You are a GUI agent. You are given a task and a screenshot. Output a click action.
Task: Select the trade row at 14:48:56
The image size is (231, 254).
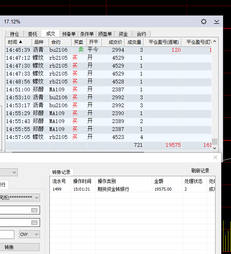(109, 82)
